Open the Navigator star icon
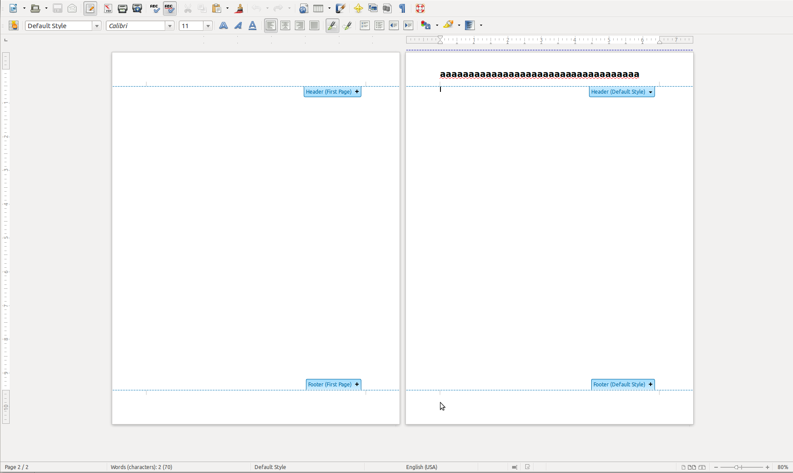Screen dimensions: 793x473 (358, 8)
